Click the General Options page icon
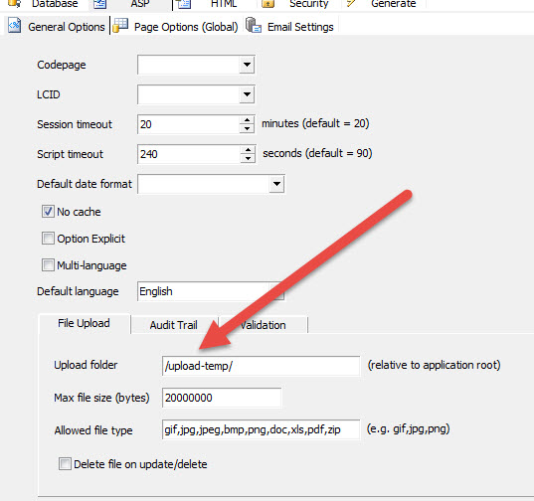This screenshot has width=534, height=501. click(14, 26)
